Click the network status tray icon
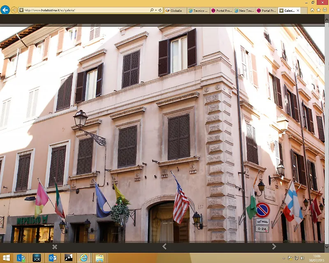 click(296, 258)
